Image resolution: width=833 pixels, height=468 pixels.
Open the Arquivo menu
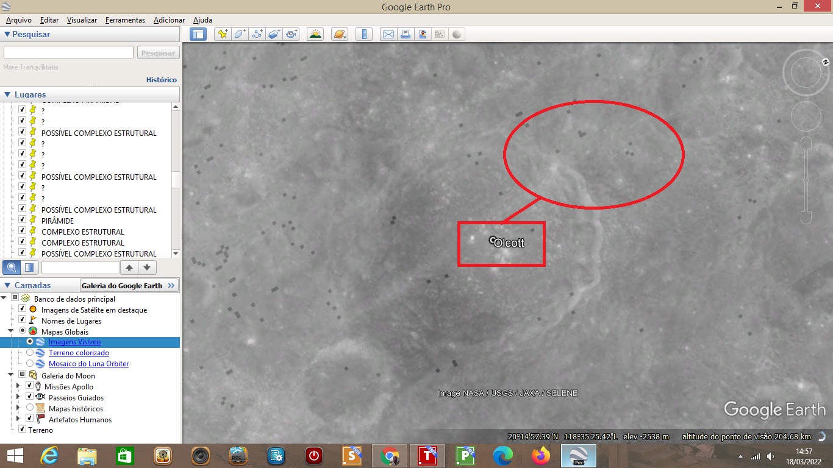[19, 20]
